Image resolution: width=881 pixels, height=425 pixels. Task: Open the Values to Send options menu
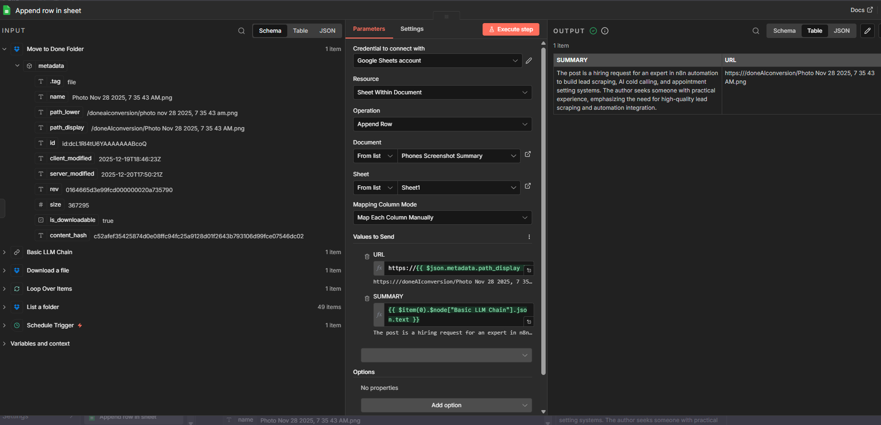(529, 237)
